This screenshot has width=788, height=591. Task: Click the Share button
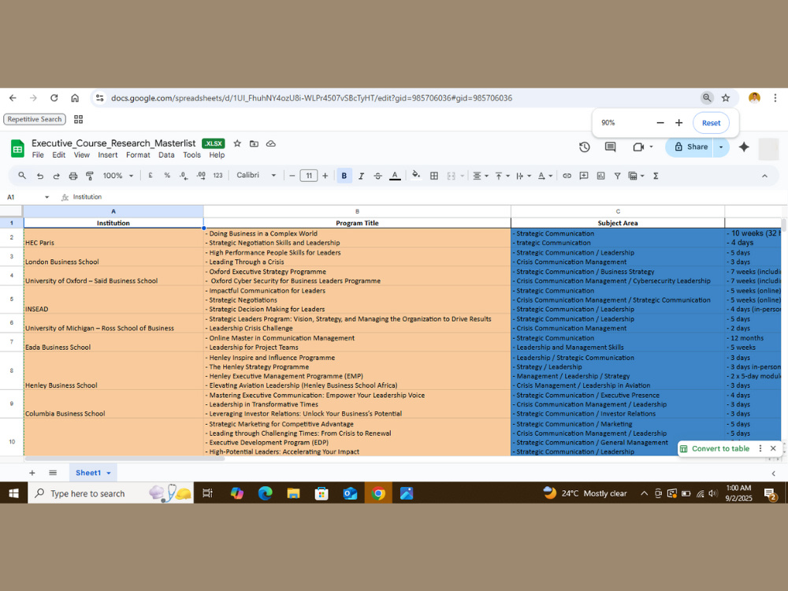click(690, 147)
